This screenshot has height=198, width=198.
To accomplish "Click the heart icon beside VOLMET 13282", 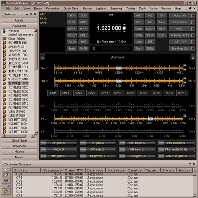I will pyautogui.click(x=4, y=132).
